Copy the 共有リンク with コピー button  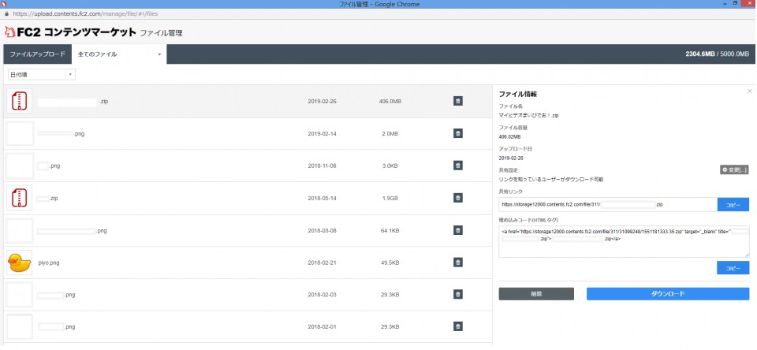733,204
